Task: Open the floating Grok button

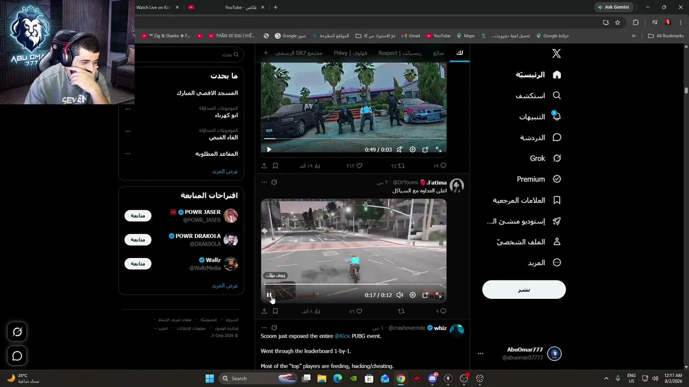Action: [17, 332]
